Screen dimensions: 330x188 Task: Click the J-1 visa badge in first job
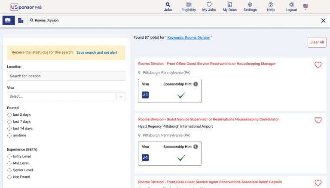[145, 95]
